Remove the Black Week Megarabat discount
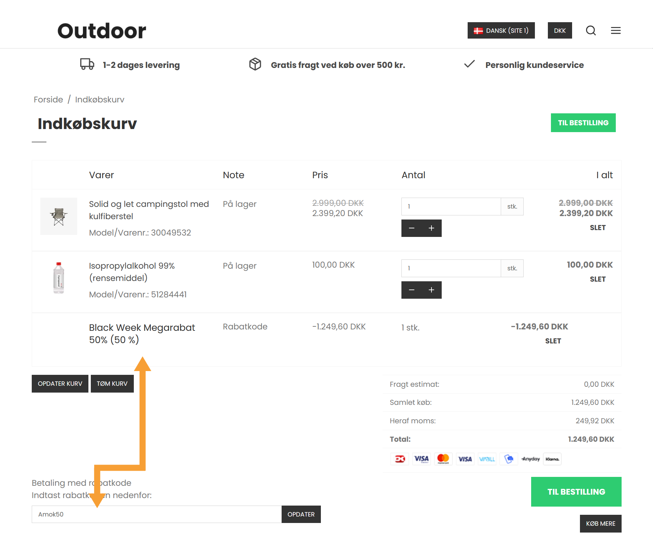This screenshot has height=552, width=653. [x=553, y=341]
